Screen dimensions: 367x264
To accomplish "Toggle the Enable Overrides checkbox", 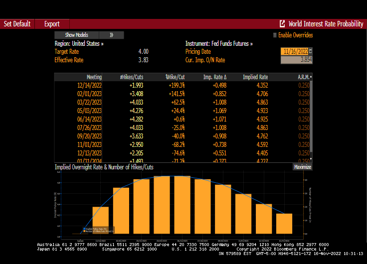I will tap(274, 35).
